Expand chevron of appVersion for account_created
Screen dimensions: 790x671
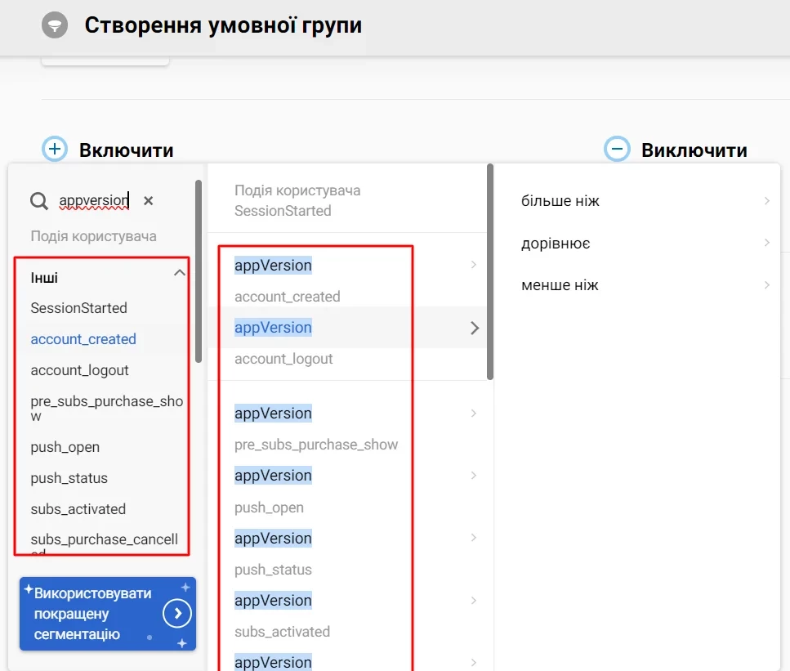click(x=475, y=329)
